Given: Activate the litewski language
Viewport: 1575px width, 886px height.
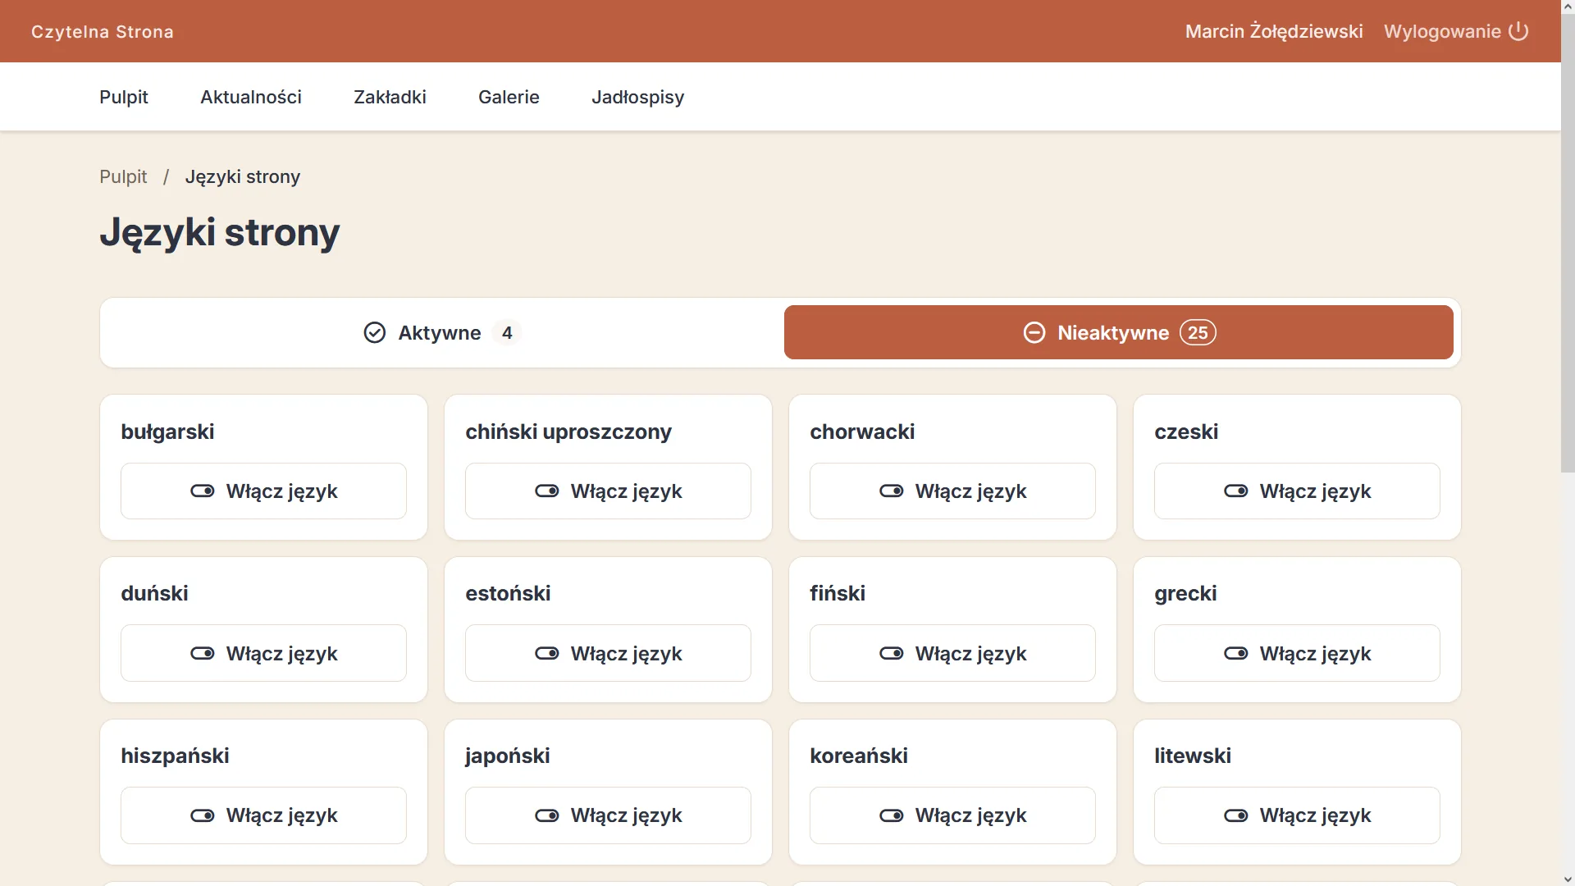Looking at the screenshot, I should point(1297,815).
